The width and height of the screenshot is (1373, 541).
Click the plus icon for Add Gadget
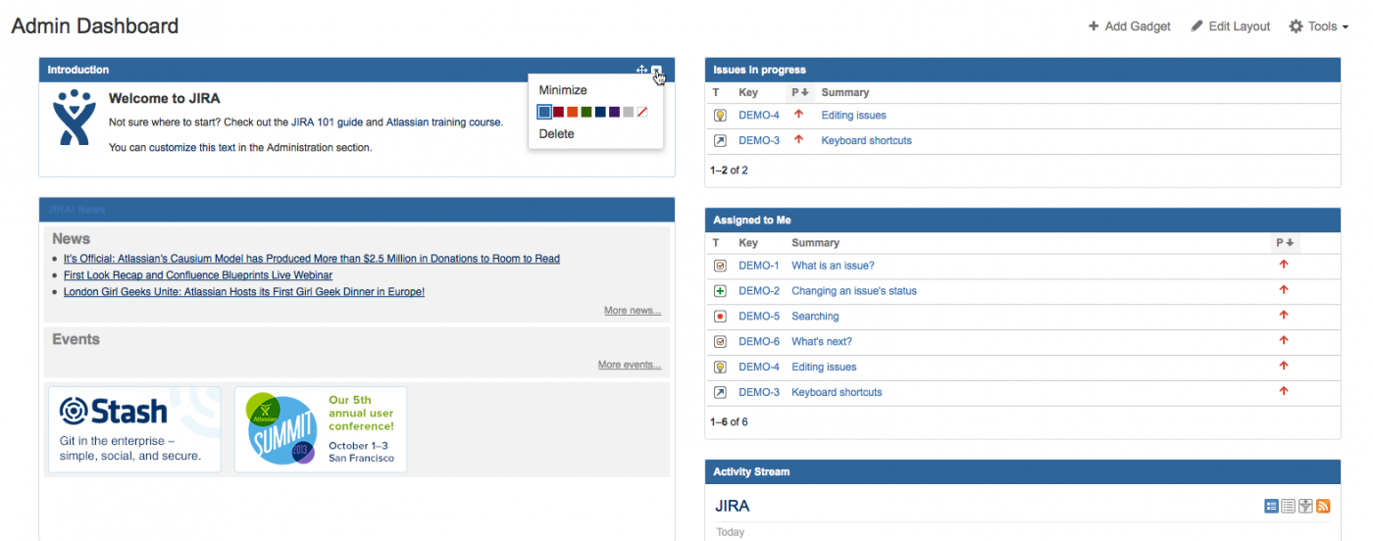point(1093,26)
